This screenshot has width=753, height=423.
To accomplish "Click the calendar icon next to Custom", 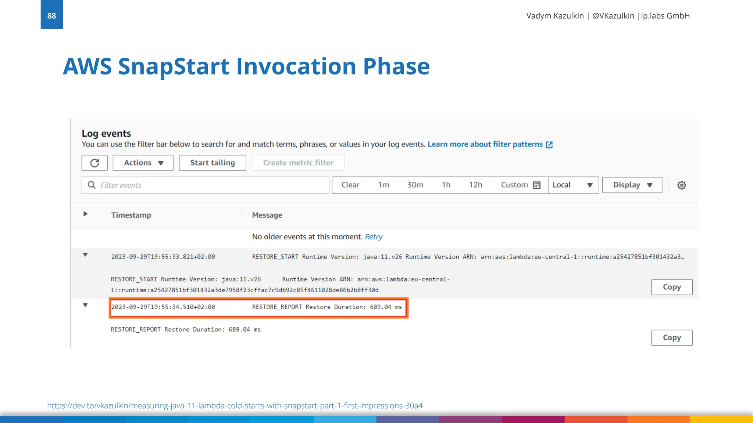I will tap(537, 185).
